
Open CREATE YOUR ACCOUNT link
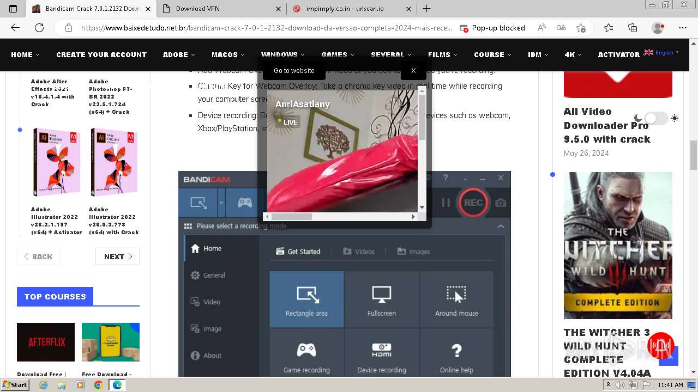[101, 54]
